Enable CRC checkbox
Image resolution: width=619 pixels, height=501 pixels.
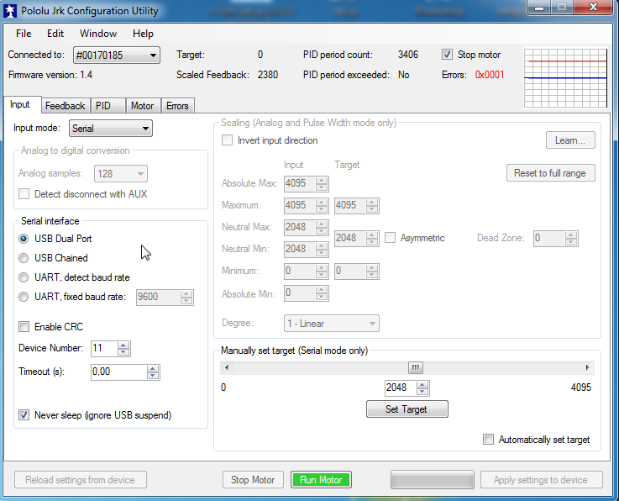(24, 327)
